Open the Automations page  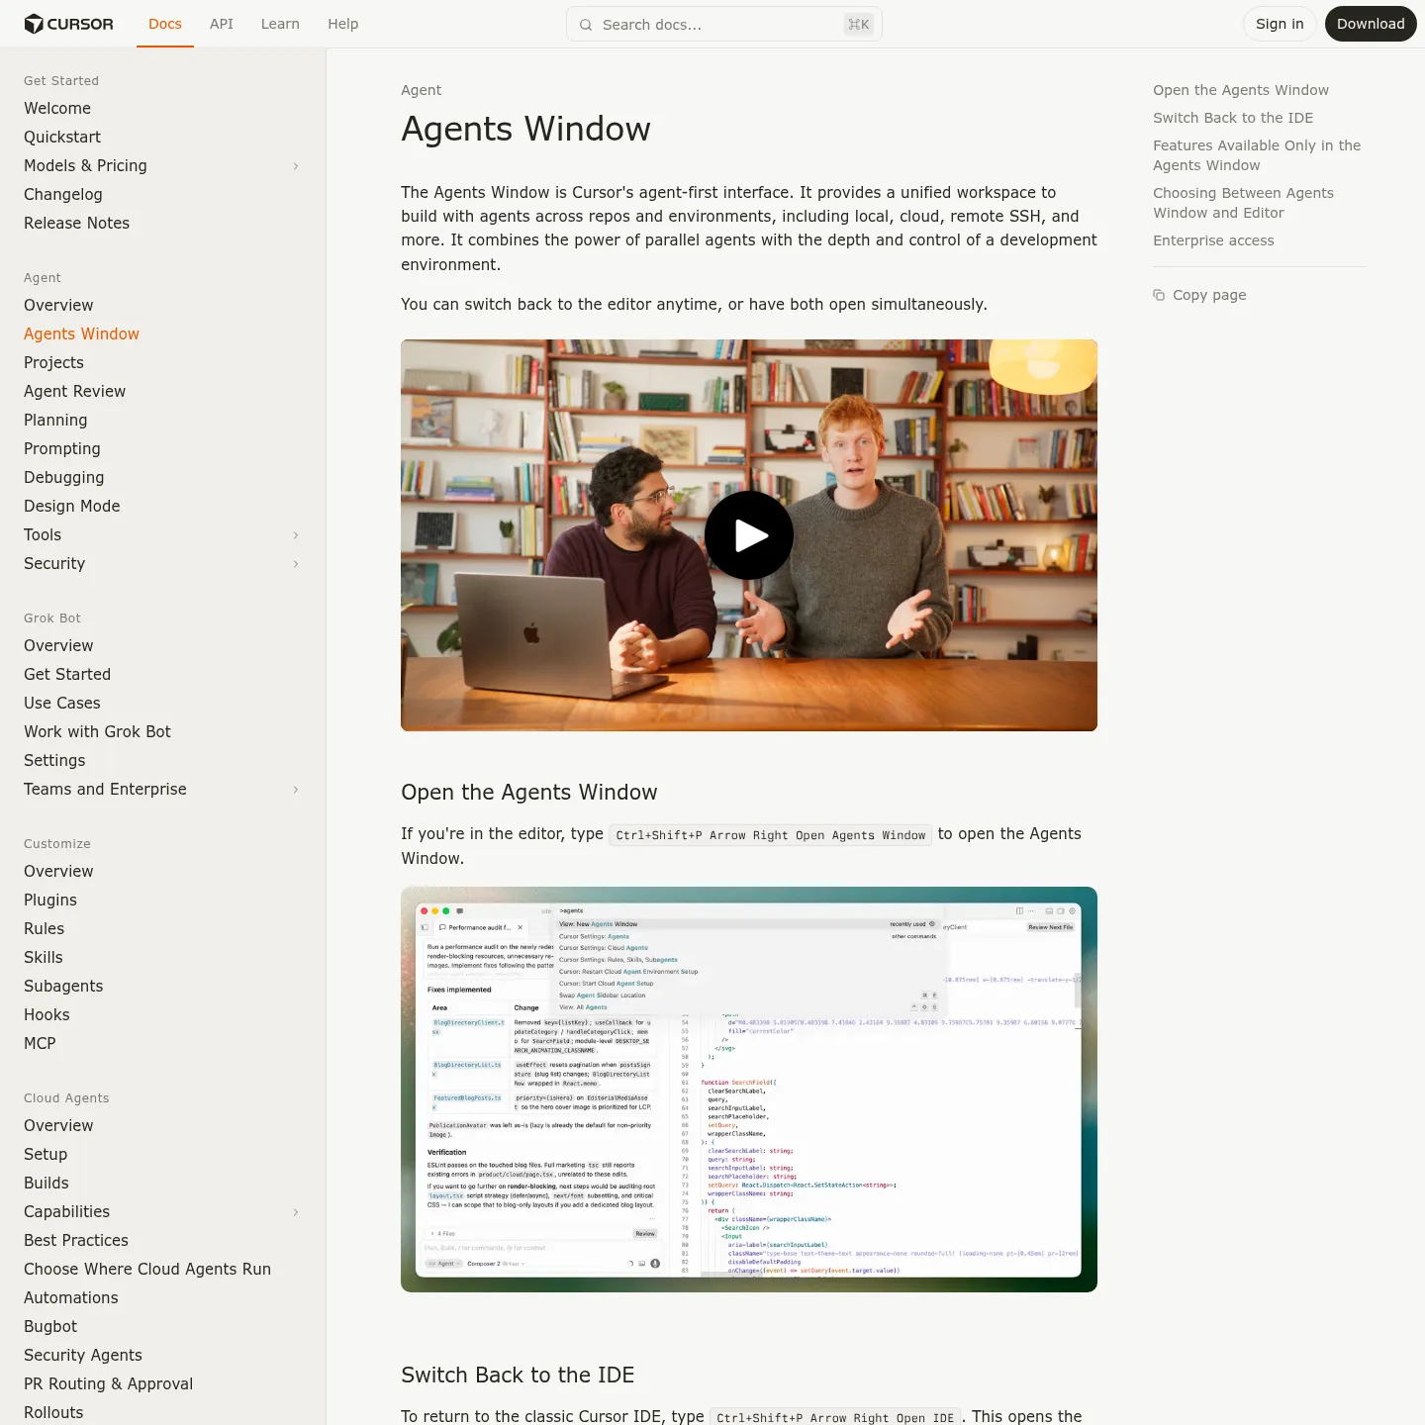pyautogui.click(x=71, y=1298)
